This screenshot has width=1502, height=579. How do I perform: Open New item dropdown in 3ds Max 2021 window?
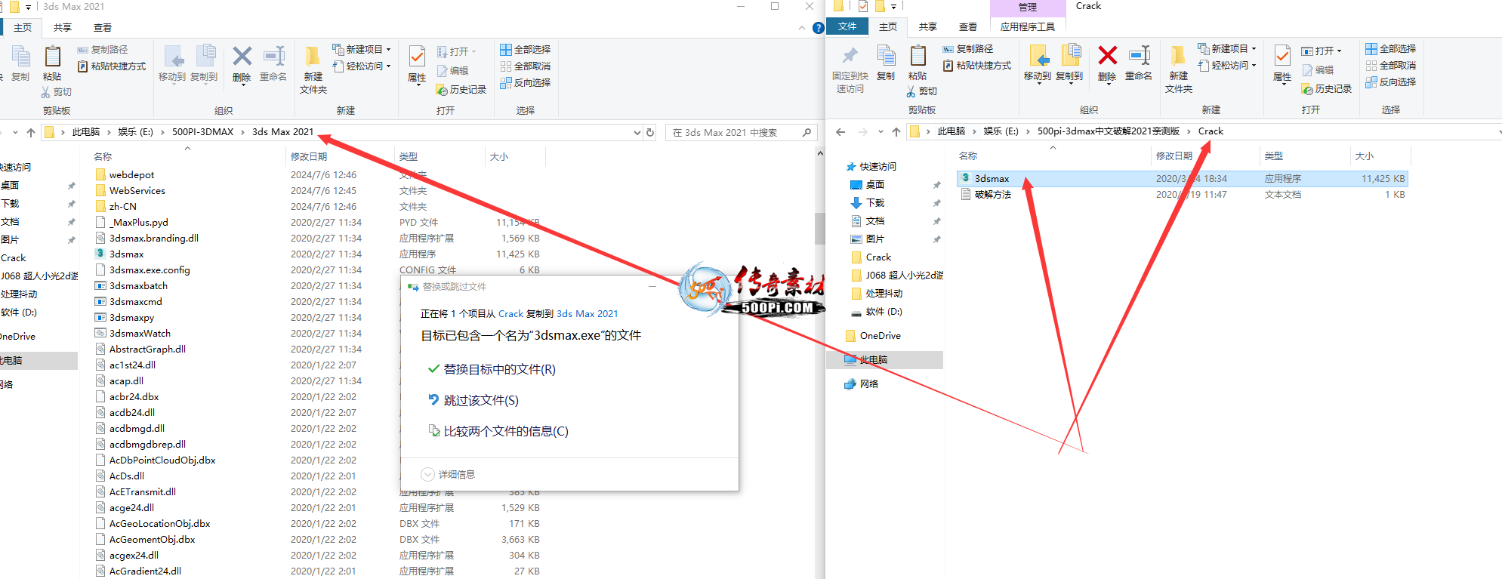coord(362,49)
